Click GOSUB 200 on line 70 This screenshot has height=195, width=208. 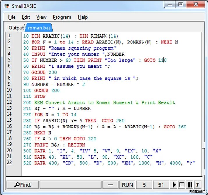click(x=44, y=72)
